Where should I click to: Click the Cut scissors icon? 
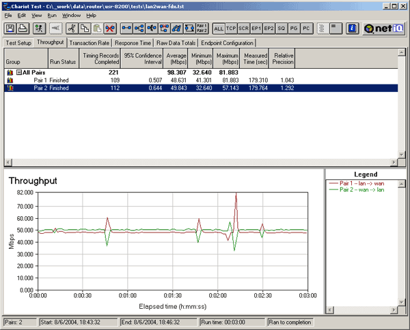(x=72, y=28)
